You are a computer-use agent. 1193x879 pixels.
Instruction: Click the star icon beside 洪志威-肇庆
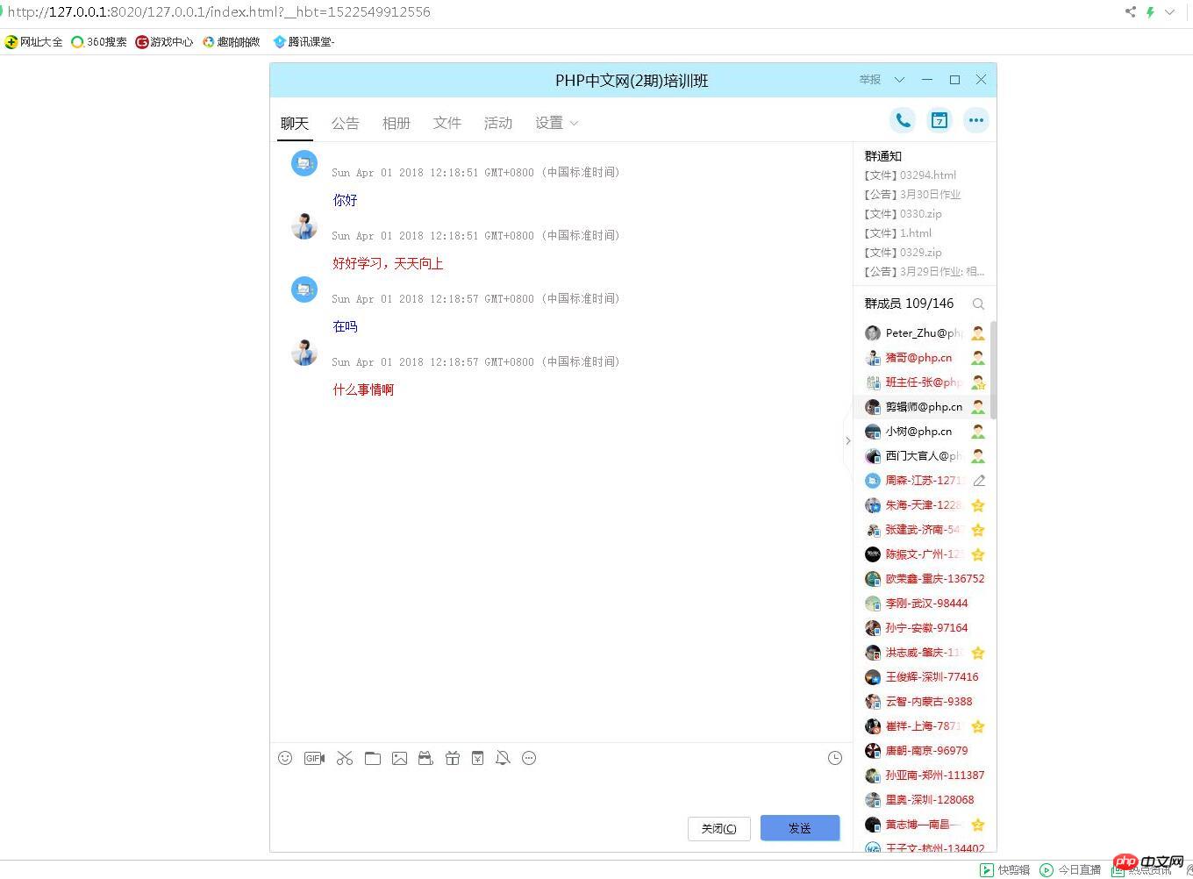978,653
